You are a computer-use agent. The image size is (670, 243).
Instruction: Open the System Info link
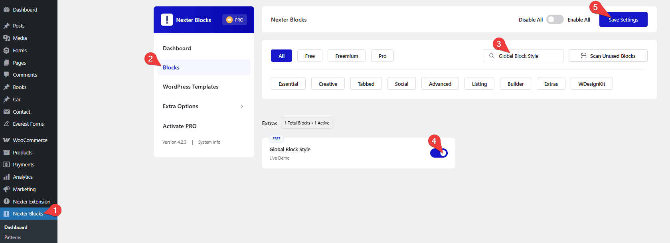click(209, 142)
